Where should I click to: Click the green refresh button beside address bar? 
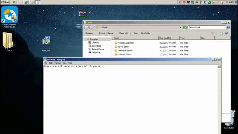tap(185, 27)
